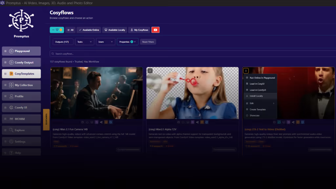The width and height of the screenshot is (336, 189).
Task: Open My Collection in the sidebar
Action: tap(21, 85)
